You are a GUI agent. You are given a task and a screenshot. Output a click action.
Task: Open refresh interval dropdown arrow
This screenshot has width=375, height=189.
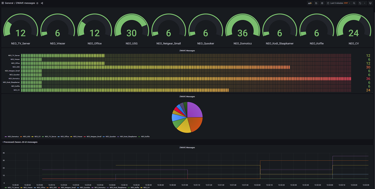pyautogui.click(x=364, y=3)
